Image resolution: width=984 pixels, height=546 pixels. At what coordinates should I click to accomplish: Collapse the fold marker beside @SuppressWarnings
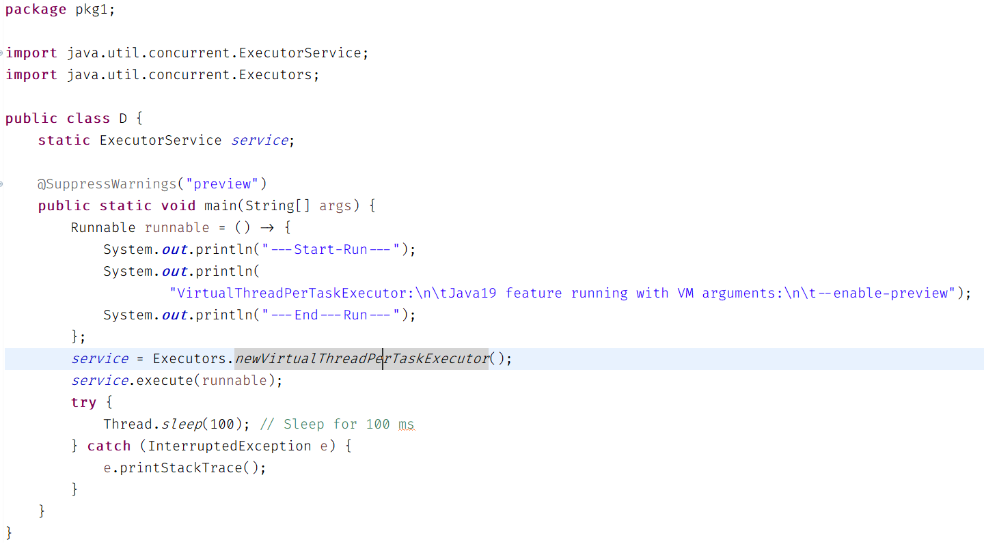tap(2, 184)
